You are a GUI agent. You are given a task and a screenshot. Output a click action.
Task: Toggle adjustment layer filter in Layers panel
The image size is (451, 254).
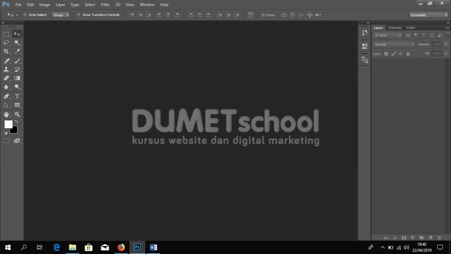tap(416, 35)
